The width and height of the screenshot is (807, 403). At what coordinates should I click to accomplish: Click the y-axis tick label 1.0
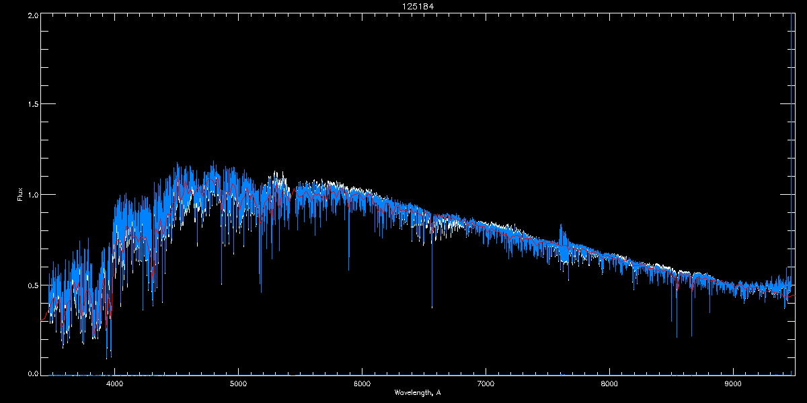[32, 195]
